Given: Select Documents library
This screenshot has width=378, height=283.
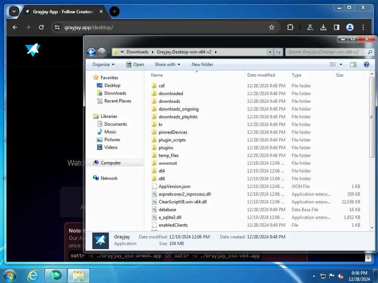Looking at the screenshot, I should pos(116,124).
